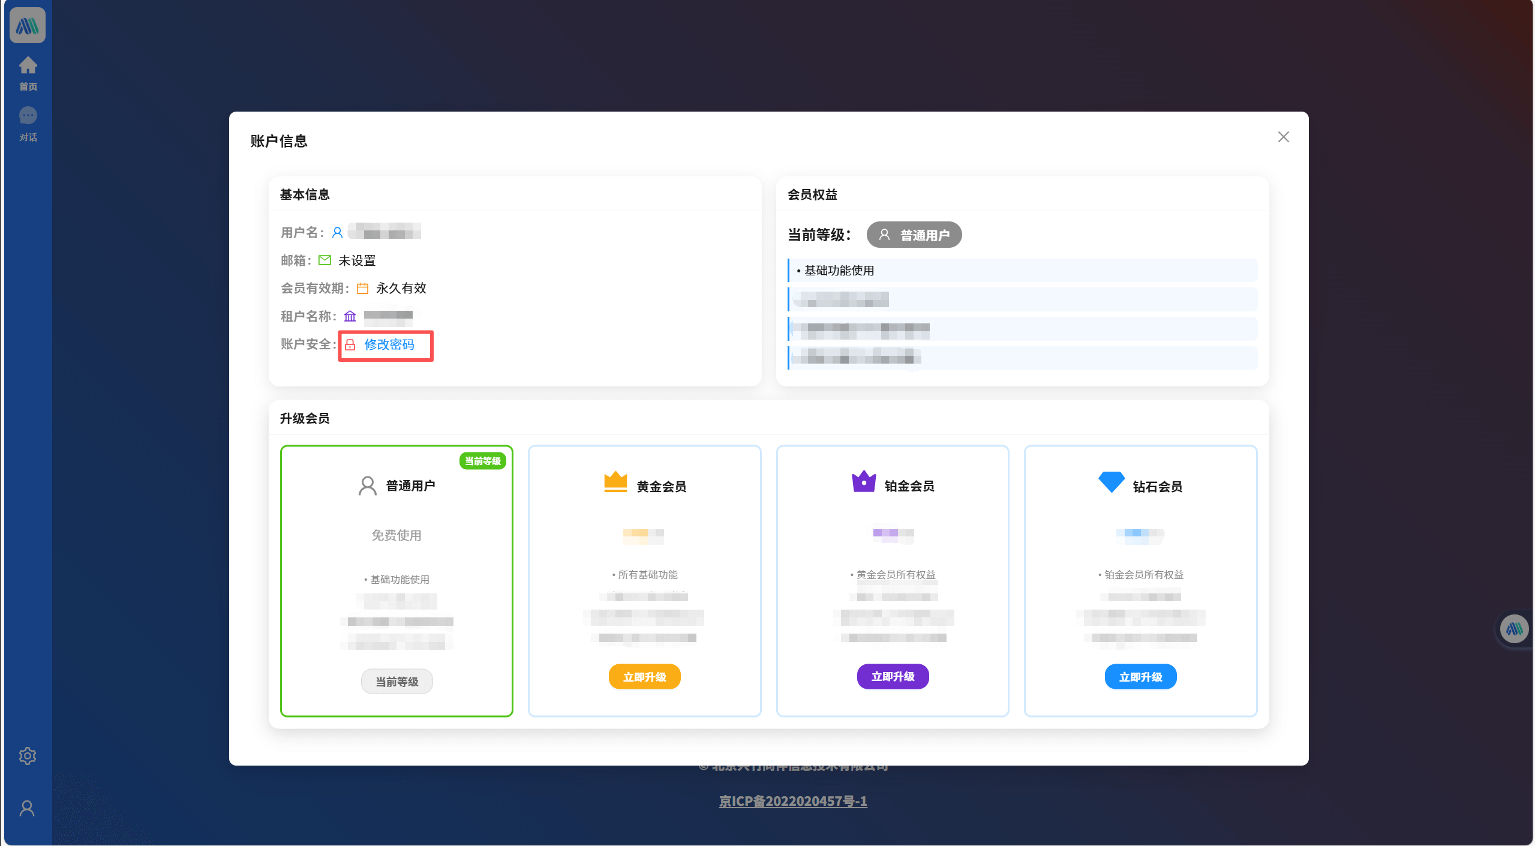The height and width of the screenshot is (846, 1535).
Task: Close the 账户信息 dialog
Action: coord(1283,137)
